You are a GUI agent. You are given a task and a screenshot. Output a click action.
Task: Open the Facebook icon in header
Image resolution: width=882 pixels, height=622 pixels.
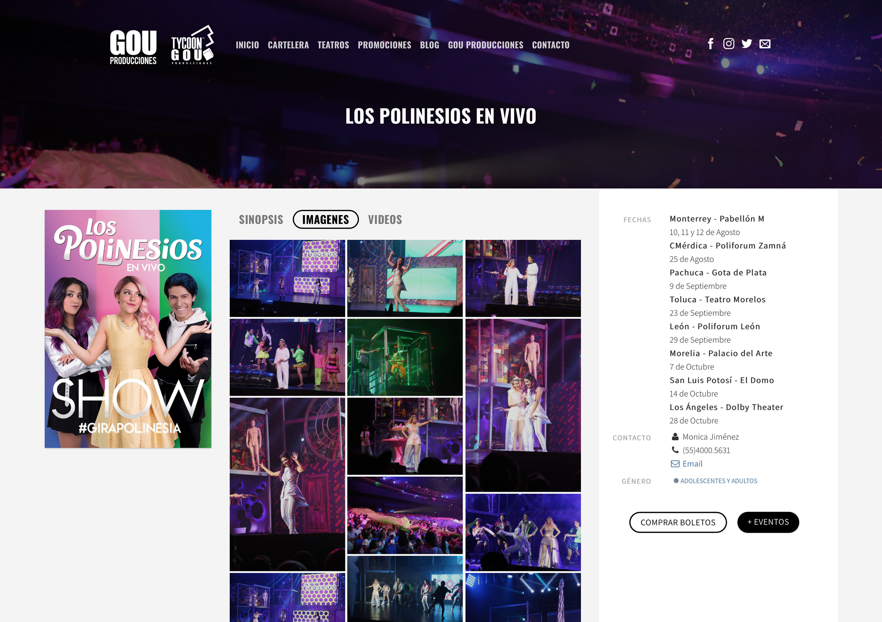coord(711,44)
